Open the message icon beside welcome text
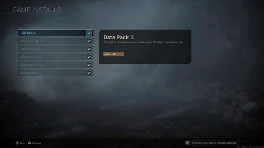This screenshot has height=148, width=264. tap(187, 143)
